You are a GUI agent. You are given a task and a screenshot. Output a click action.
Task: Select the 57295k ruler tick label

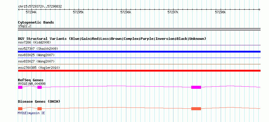(78, 12)
